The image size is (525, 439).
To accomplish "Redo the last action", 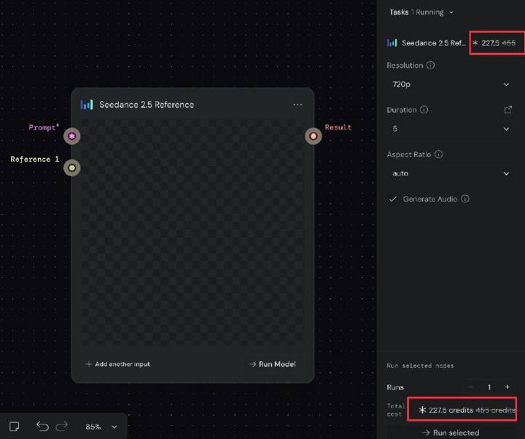I will (62, 427).
